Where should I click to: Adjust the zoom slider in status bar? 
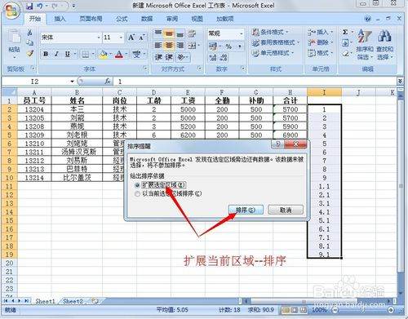[363, 310]
